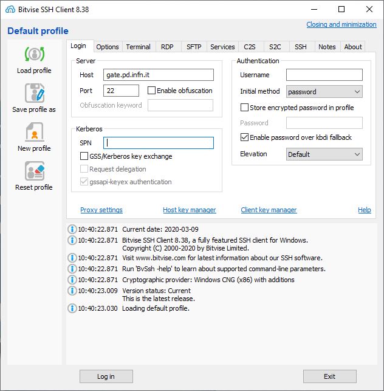
Task: Click the Obfuscation keyword field
Action: (180, 105)
